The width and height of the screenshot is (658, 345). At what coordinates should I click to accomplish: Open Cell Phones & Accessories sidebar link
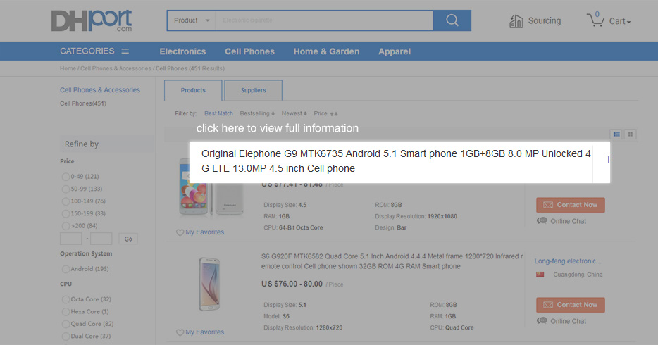pyautogui.click(x=100, y=90)
